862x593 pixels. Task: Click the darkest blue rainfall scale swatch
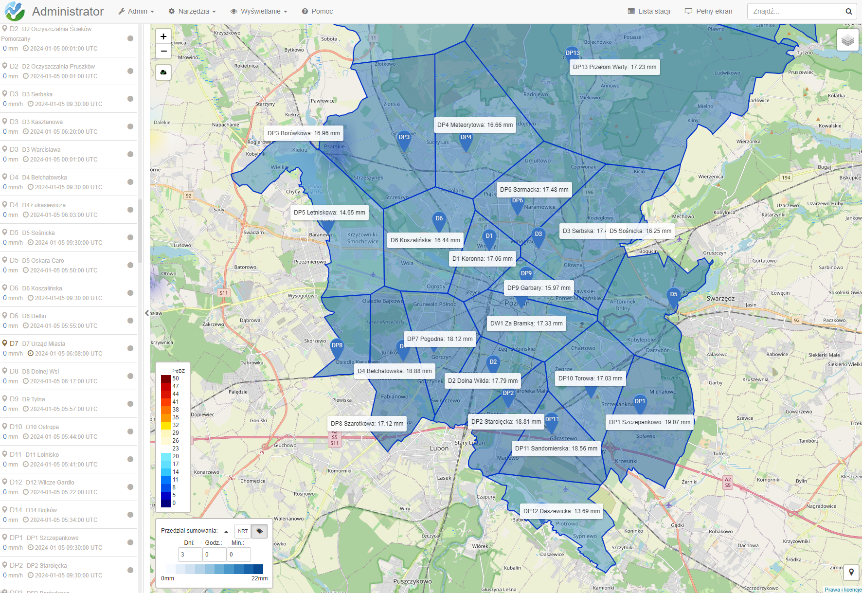[x=258, y=569]
